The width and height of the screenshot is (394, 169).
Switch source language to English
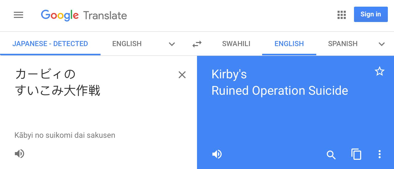127,44
